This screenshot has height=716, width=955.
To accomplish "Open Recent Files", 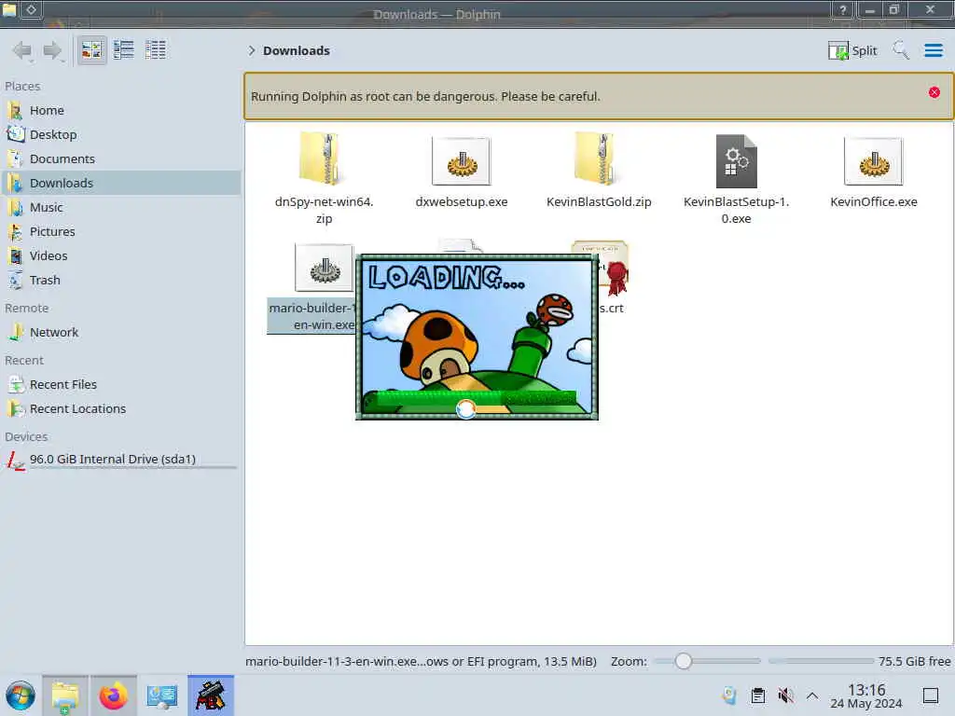I will coord(120,385).
